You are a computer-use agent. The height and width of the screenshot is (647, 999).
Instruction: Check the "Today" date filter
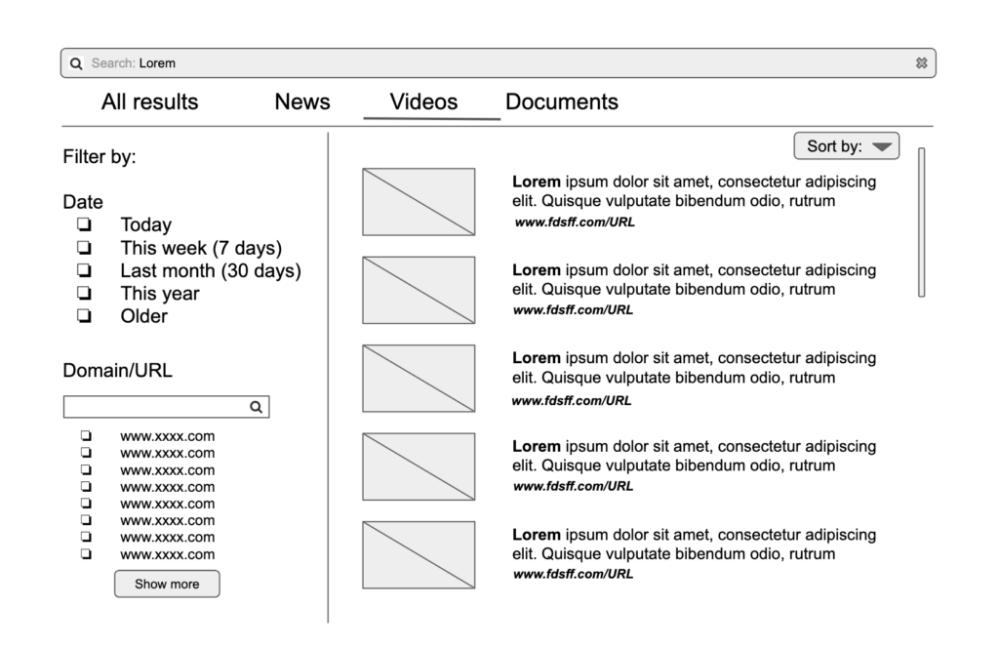click(x=84, y=224)
